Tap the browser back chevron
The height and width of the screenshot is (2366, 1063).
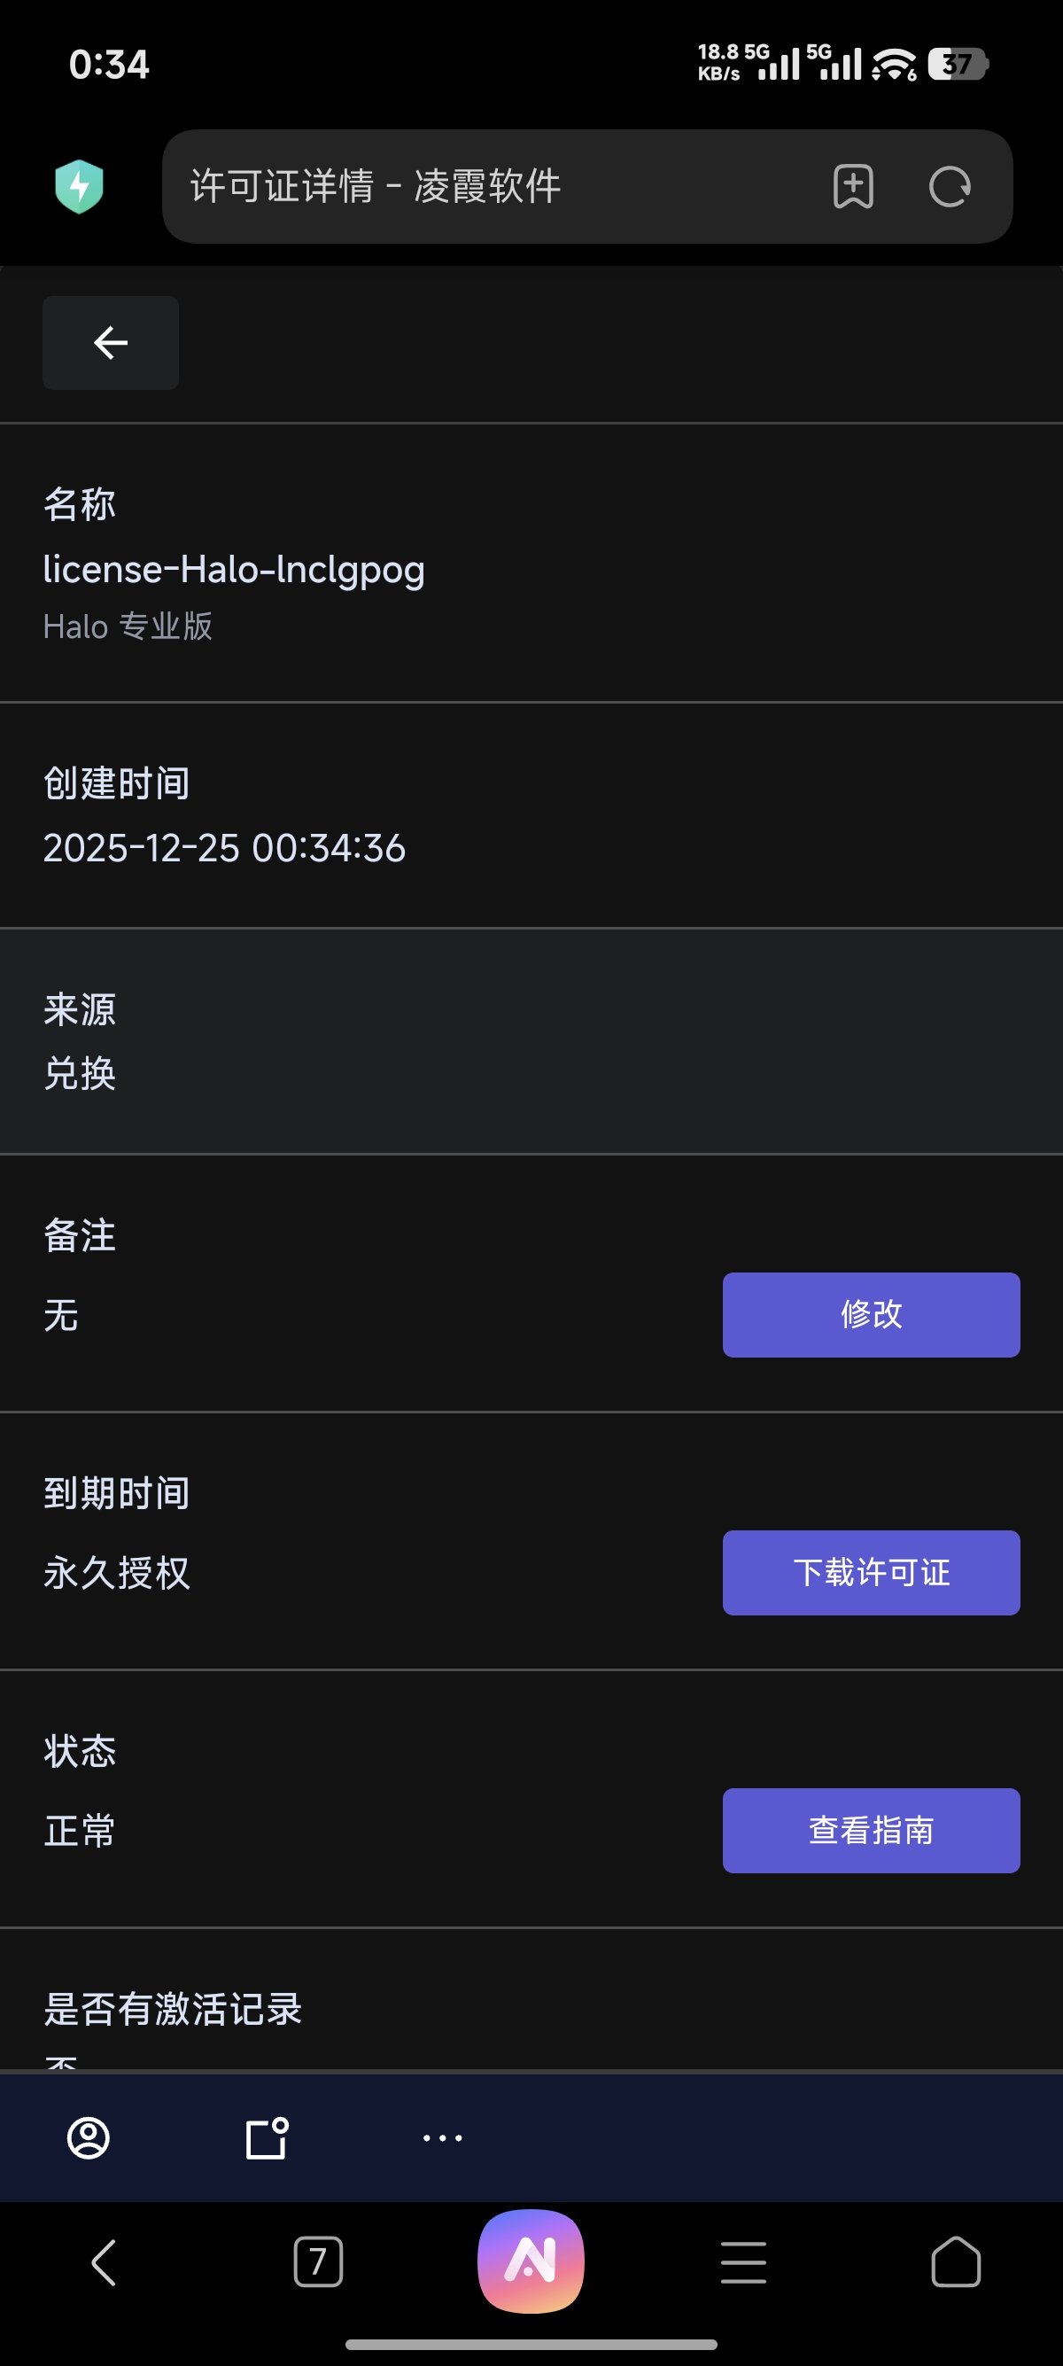104,2261
